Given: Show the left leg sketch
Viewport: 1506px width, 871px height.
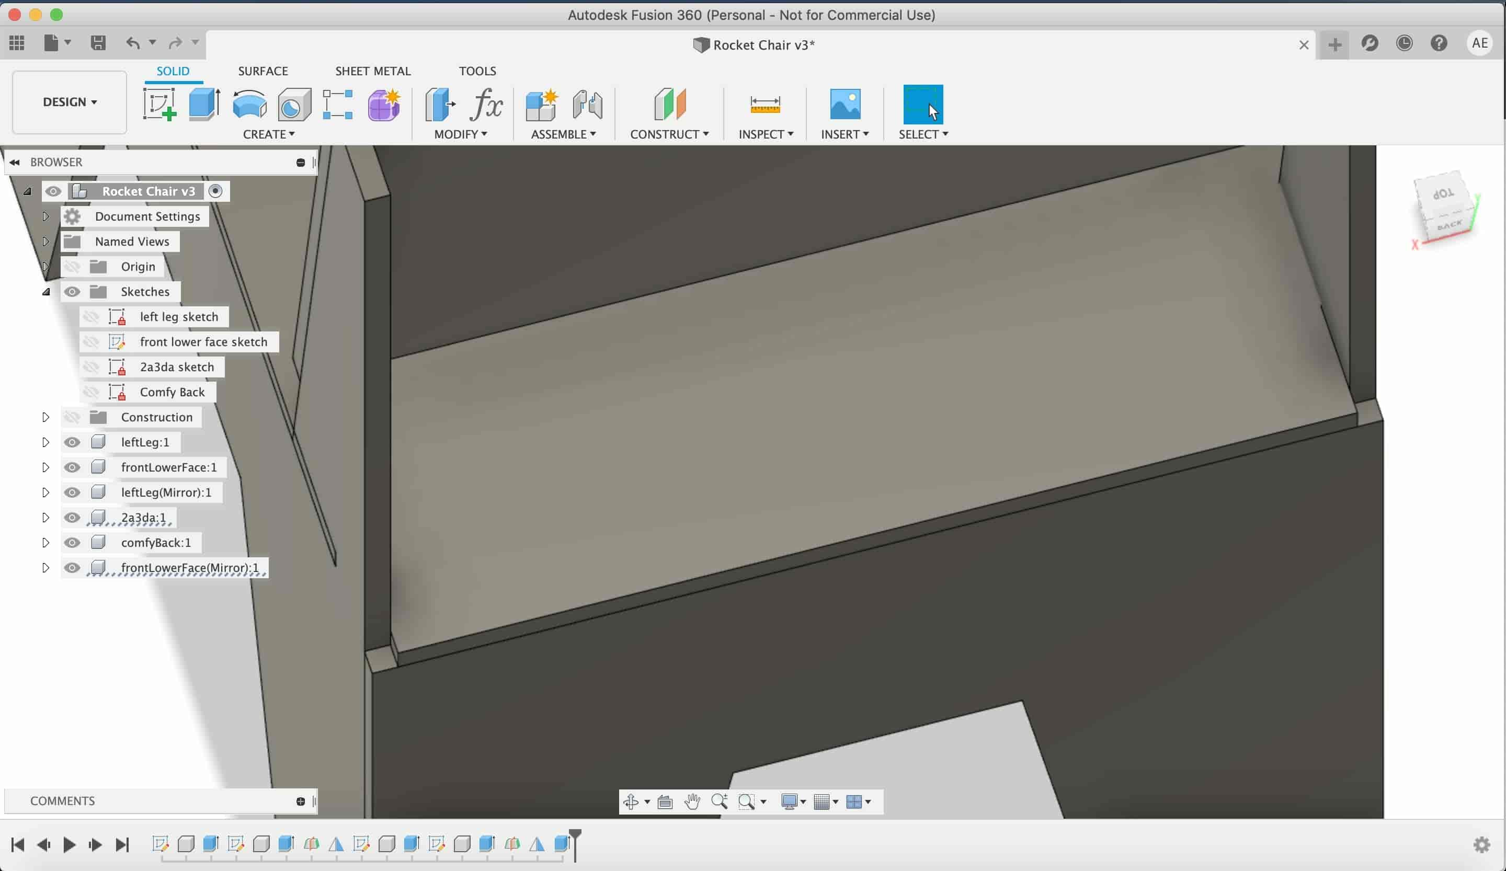Looking at the screenshot, I should click(x=91, y=317).
